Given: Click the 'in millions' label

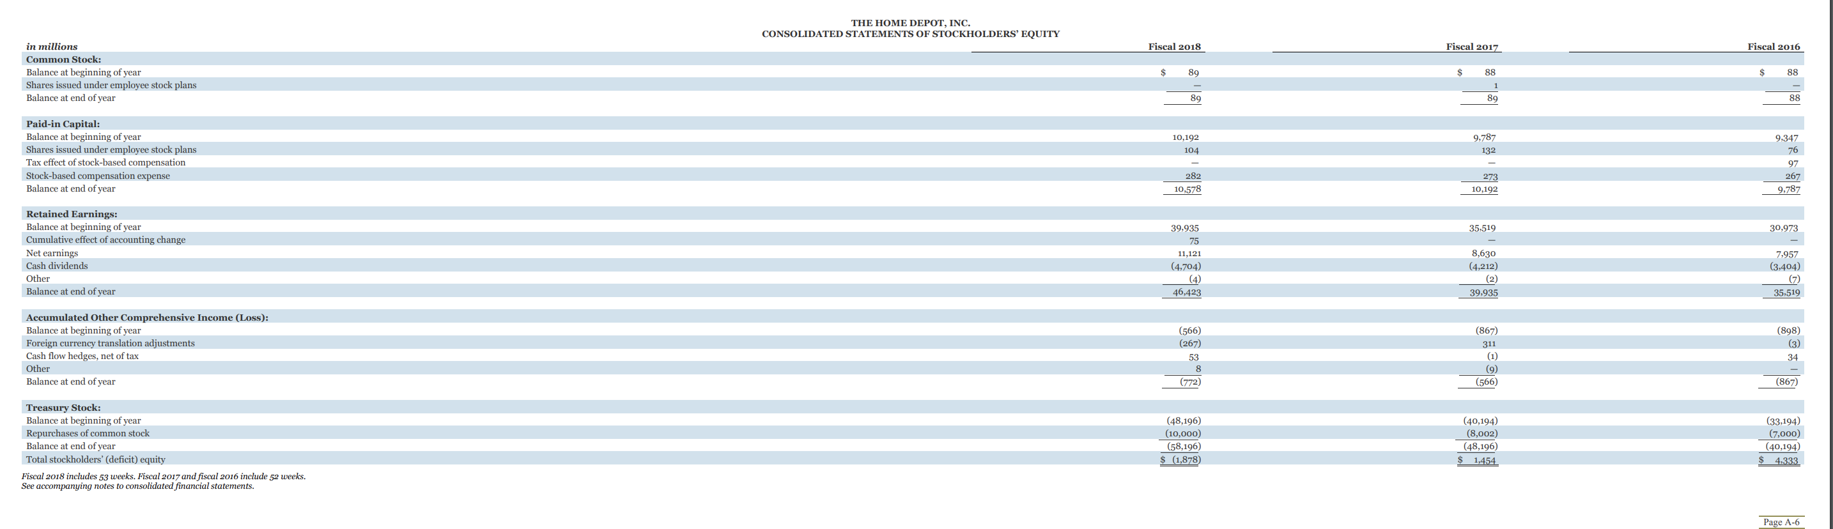Looking at the screenshot, I should [52, 47].
